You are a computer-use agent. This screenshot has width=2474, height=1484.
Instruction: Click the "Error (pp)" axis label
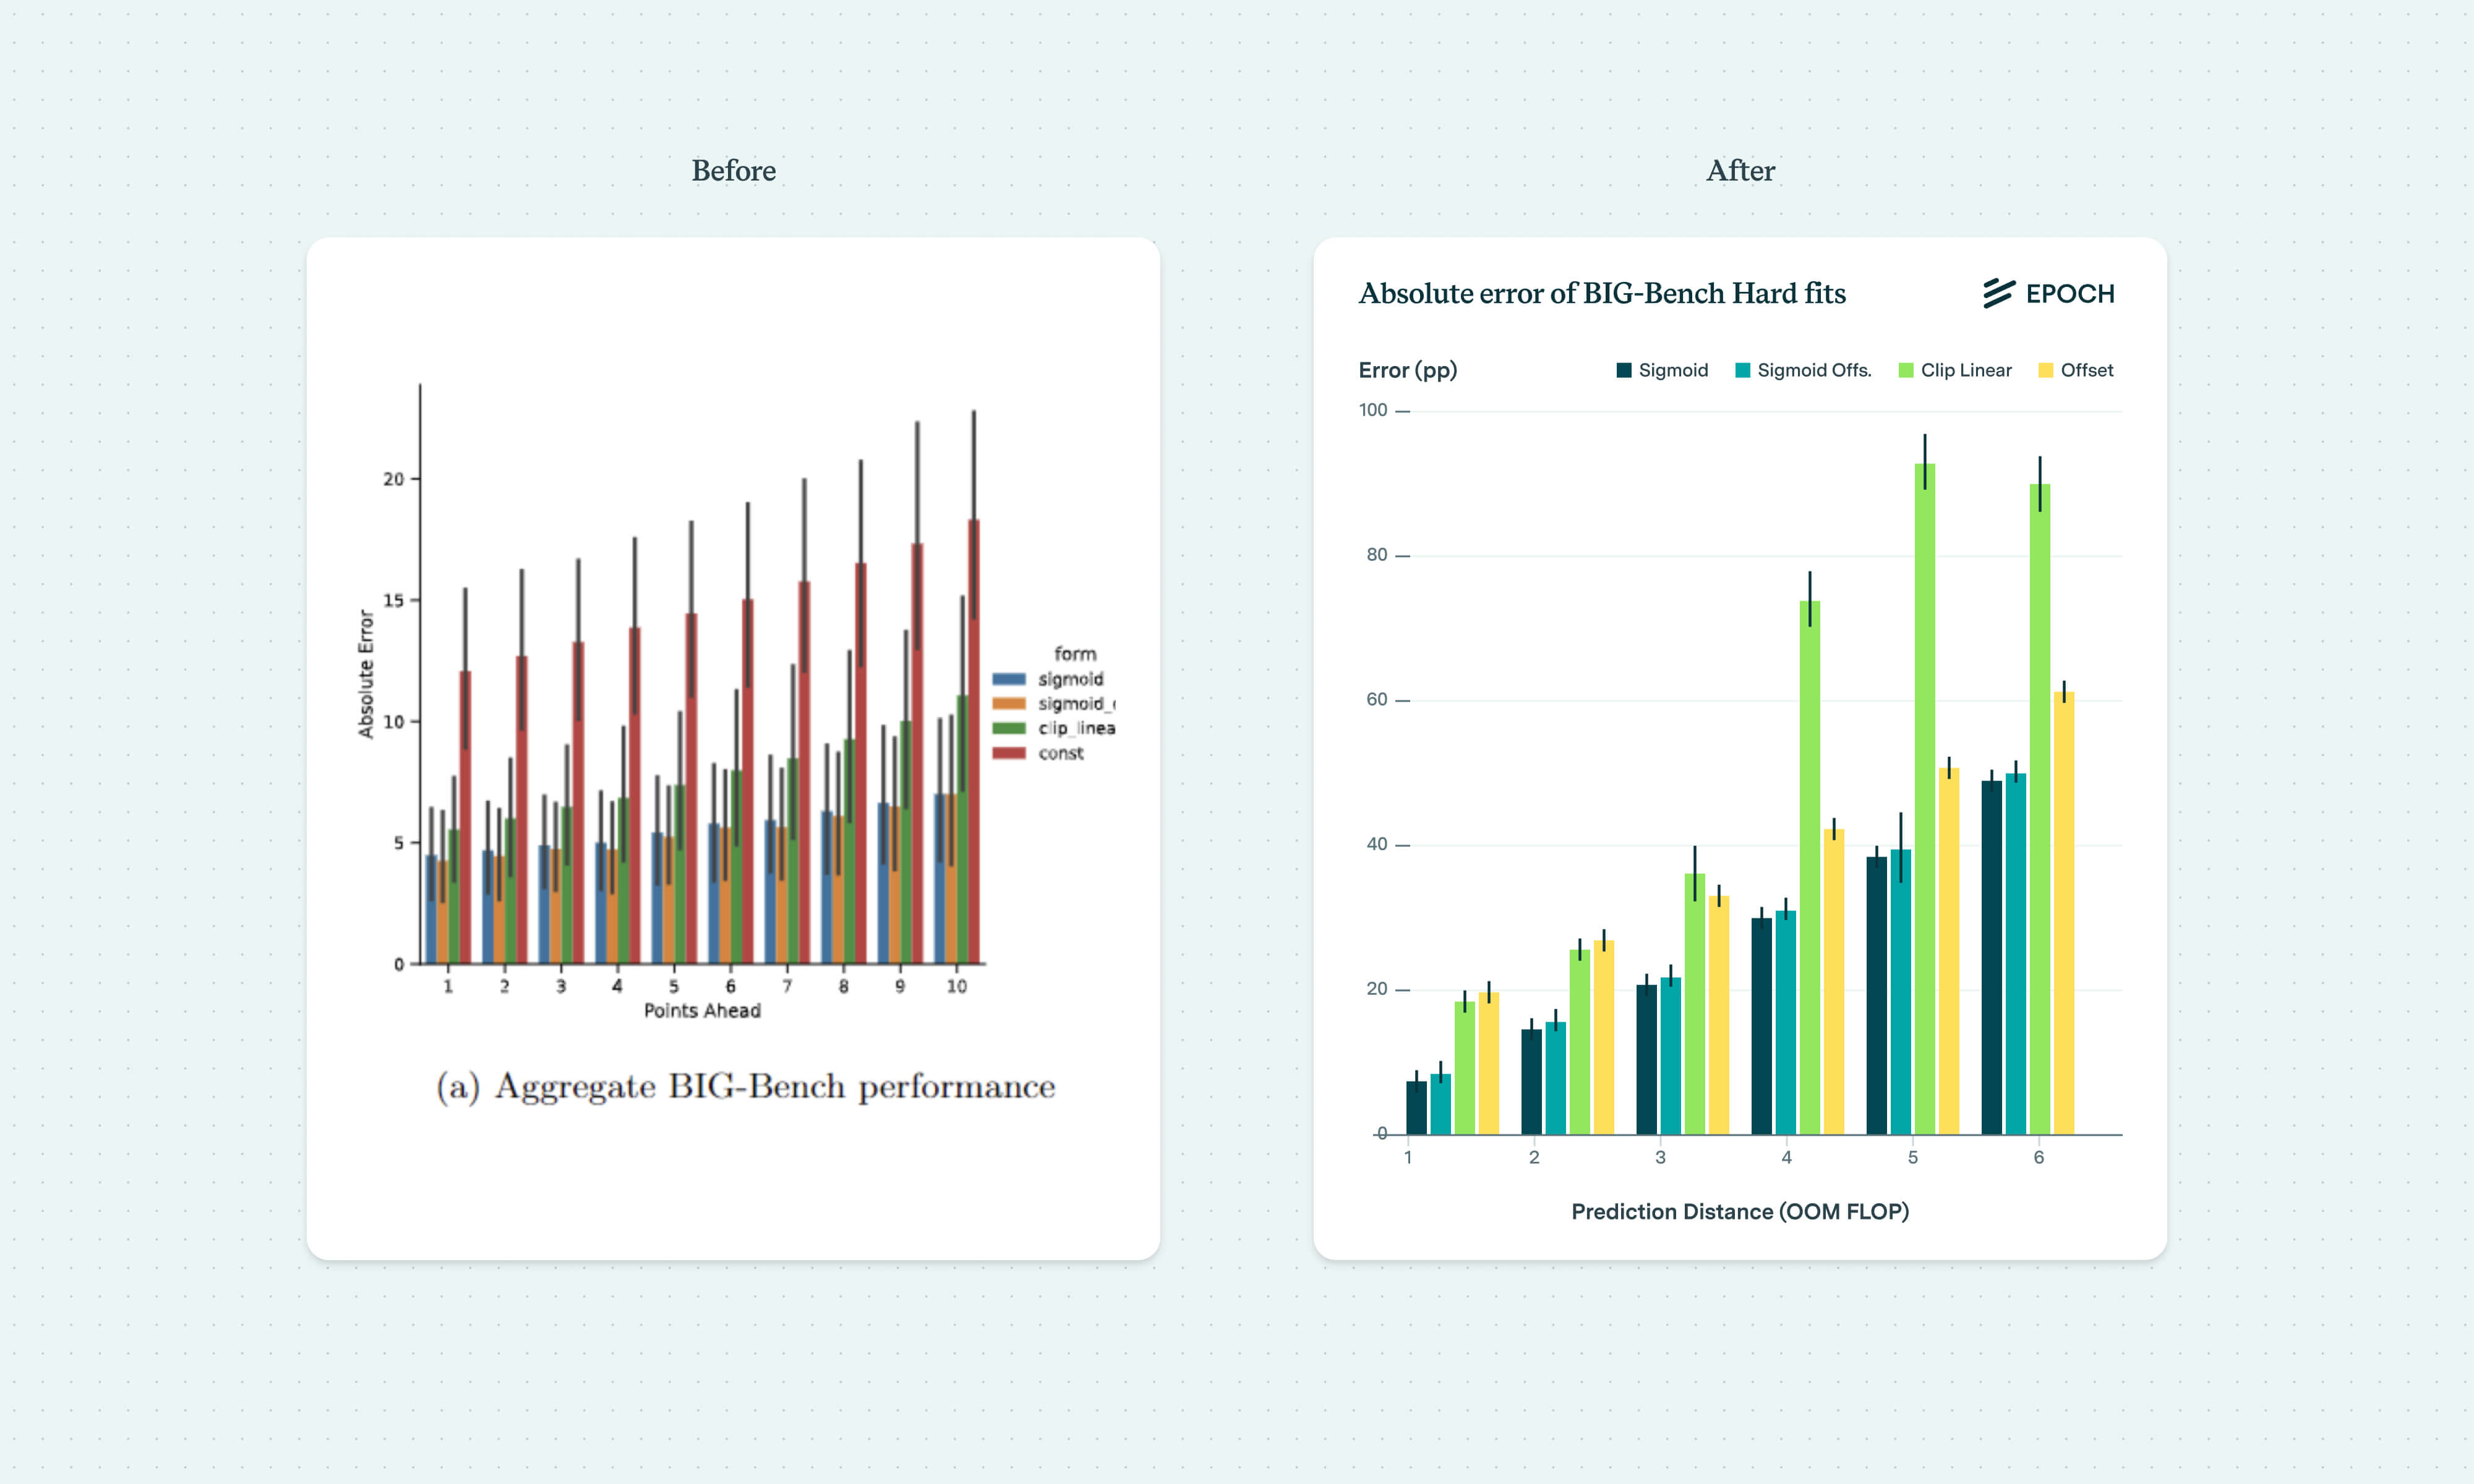[x=1408, y=371]
